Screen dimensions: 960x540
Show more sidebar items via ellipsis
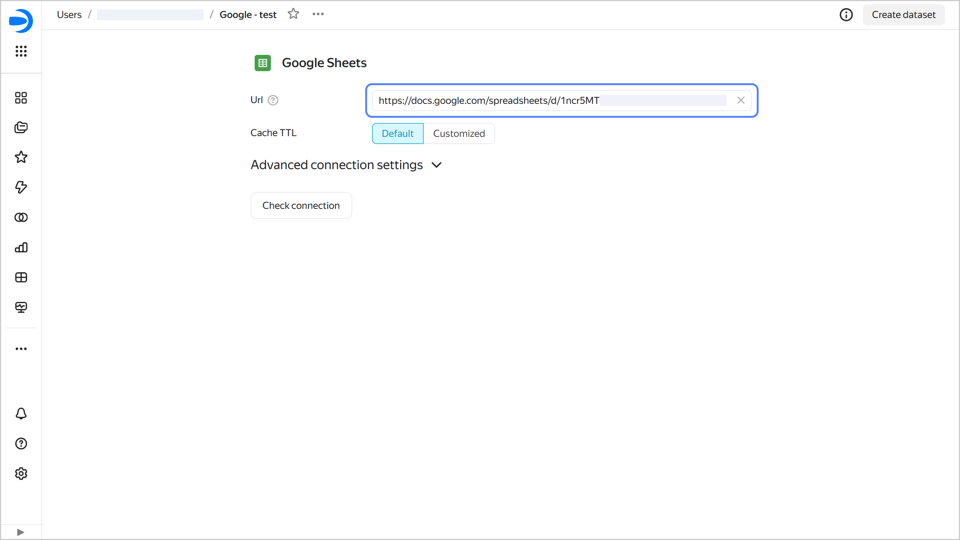coord(21,349)
